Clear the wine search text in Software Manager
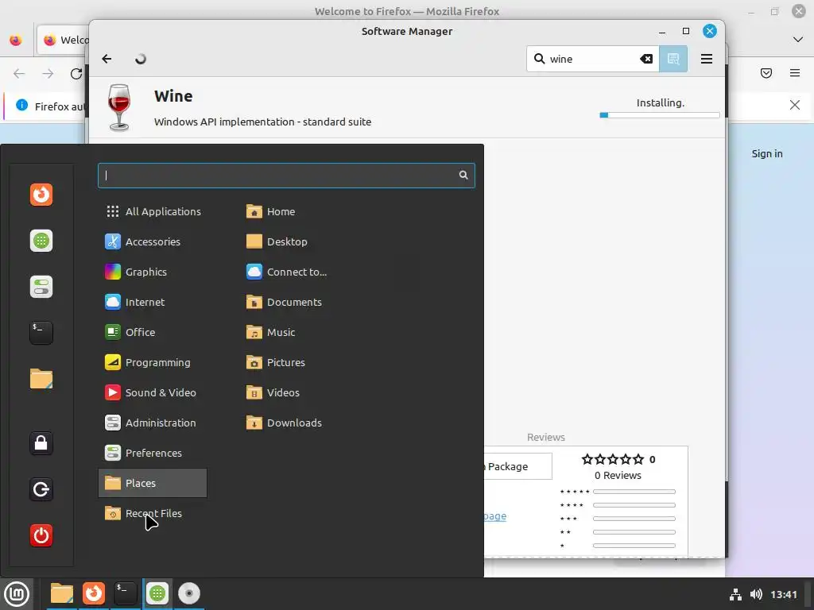Viewport: 814px width, 610px height. click(x=646, y=59)
